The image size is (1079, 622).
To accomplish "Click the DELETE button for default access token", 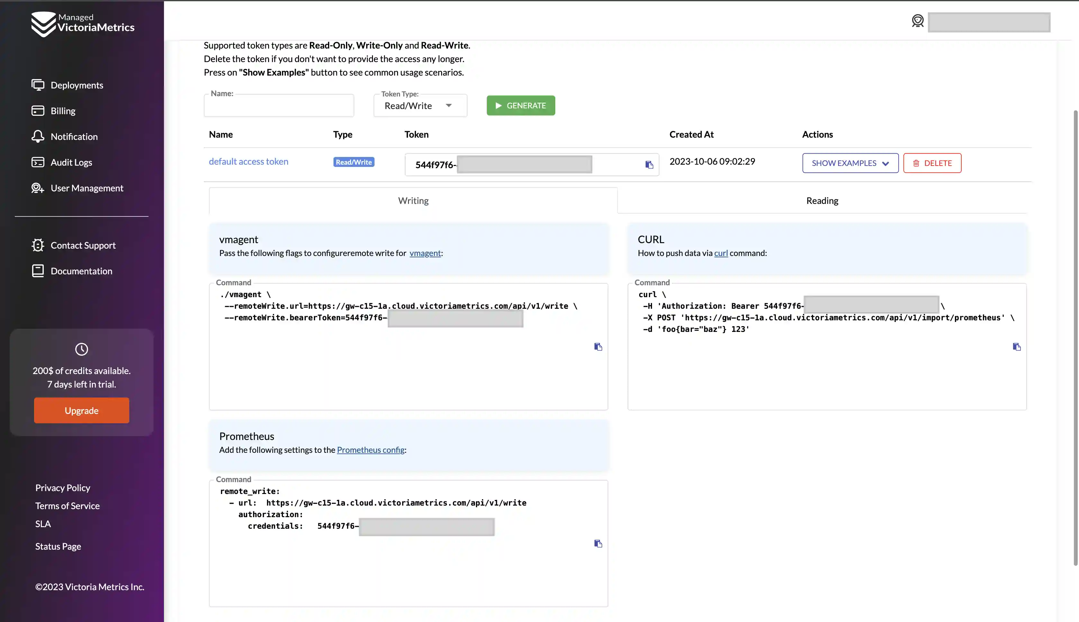I will [x=932, y=162].
